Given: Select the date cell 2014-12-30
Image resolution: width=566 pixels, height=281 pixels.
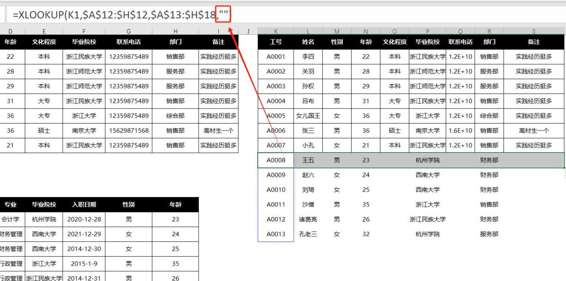Looking at the screenshot, I should 84,249.
